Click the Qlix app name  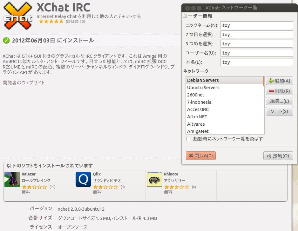coord(97,174)
